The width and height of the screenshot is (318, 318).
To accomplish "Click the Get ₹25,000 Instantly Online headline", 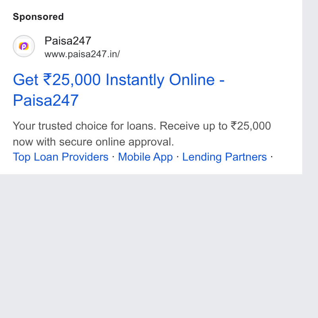I will click(x=118, y=90).
